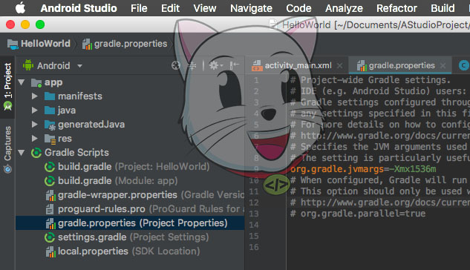Expand the manifests folder
470x270 pixels.
[x=34, y=96]
